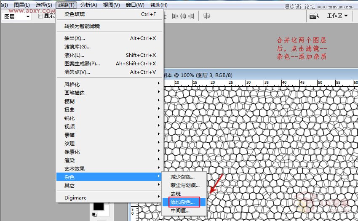Expand the 渲染 submenu
This screenshot has height=221, width=358.
[x=110, y=160]
